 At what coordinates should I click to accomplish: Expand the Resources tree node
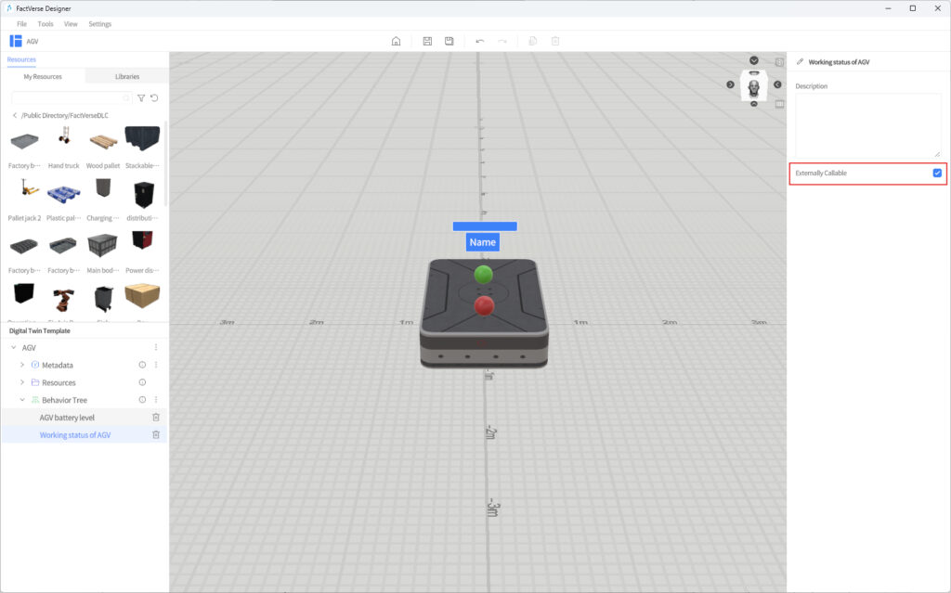coord(22,382)
